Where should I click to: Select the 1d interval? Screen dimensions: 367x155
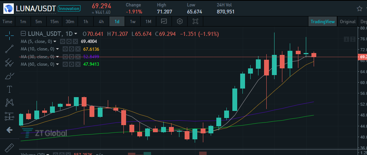[x=117, y=22]
